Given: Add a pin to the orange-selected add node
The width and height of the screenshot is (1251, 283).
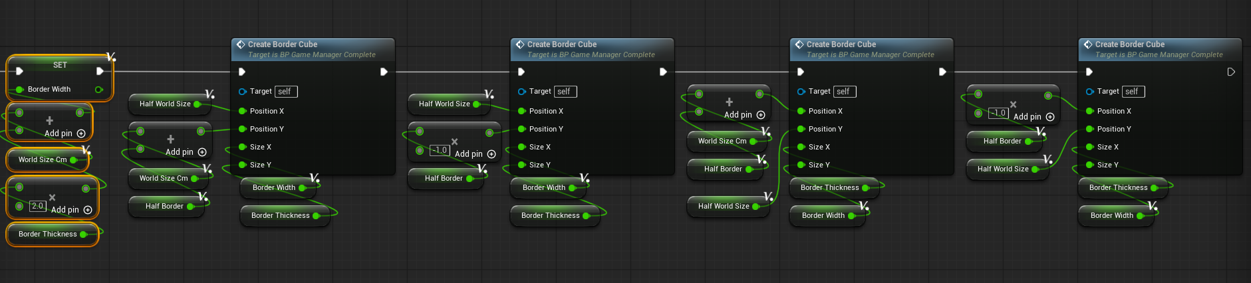Looking at the screenshot, I should pyautogui.click(x=81, y=134).
